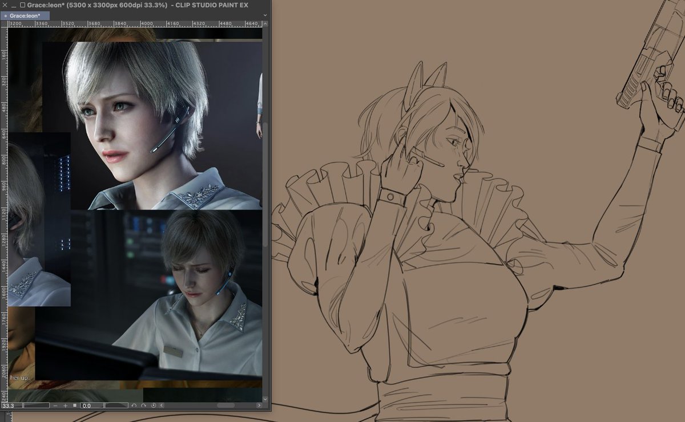
Task: Adjust the zoom slider in the status bar
Action: [x=37, y=405]
